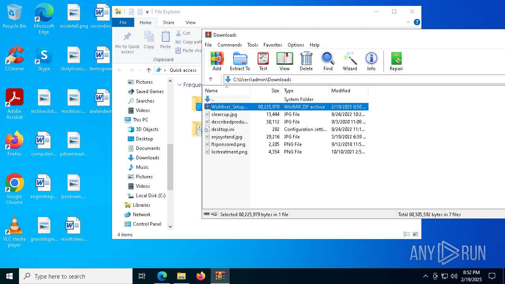The width and height of the screenshot is (505, 284).
Task: Click the taskbar search box
Action: tap(76, 276)
